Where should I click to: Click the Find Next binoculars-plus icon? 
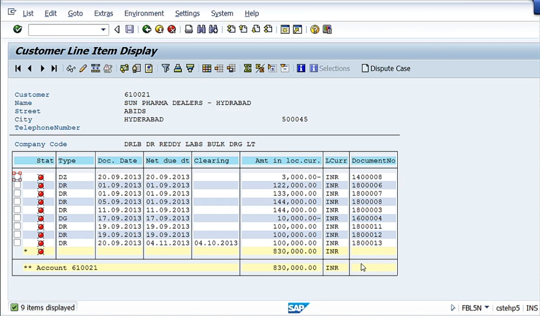pos(213,29)
